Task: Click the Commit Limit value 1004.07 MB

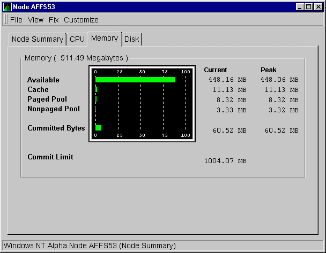Action: click(225, 161)
